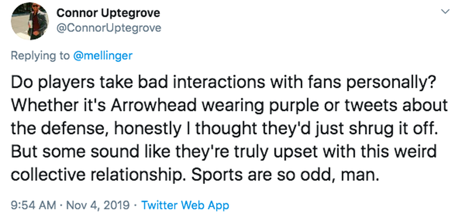This screenshot has width=462, height=220.
Task: Open the Twitter Web App source link
Action: click(185, 205)
